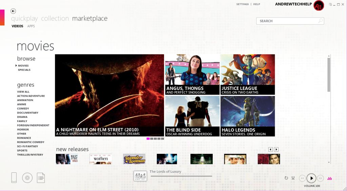Open A Nightmare on Elm Street feature
The width and height of the screenshot is (347, 191).
pos(109,95)
